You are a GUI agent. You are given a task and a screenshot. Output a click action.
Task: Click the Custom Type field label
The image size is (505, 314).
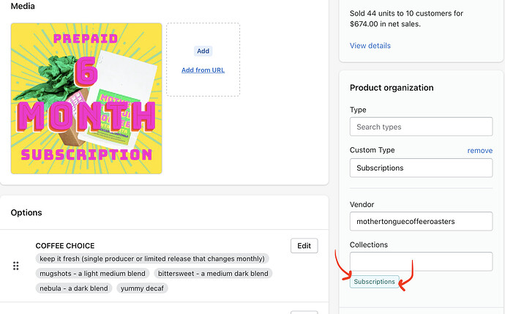pos(372,150)
